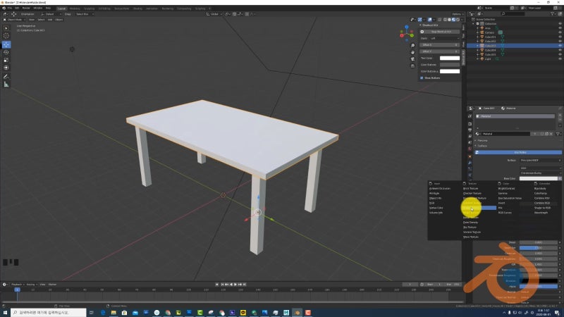Select the Transform tool in left toolbar
This screenshot has height=317, width=564.
pos(6,68)
